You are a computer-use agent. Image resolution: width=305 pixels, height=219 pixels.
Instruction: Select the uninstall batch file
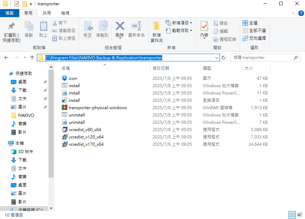click(77, 115)
